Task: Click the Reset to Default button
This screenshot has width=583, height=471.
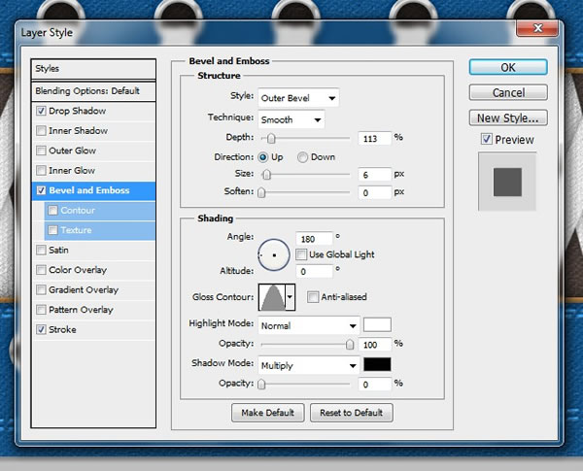Action: coord(352,413)
